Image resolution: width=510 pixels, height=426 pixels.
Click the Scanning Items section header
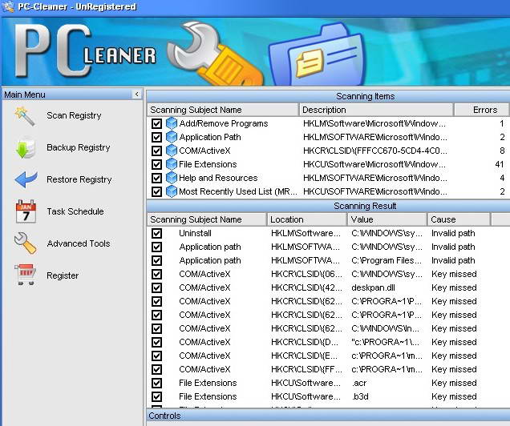(x=328, y=96)
